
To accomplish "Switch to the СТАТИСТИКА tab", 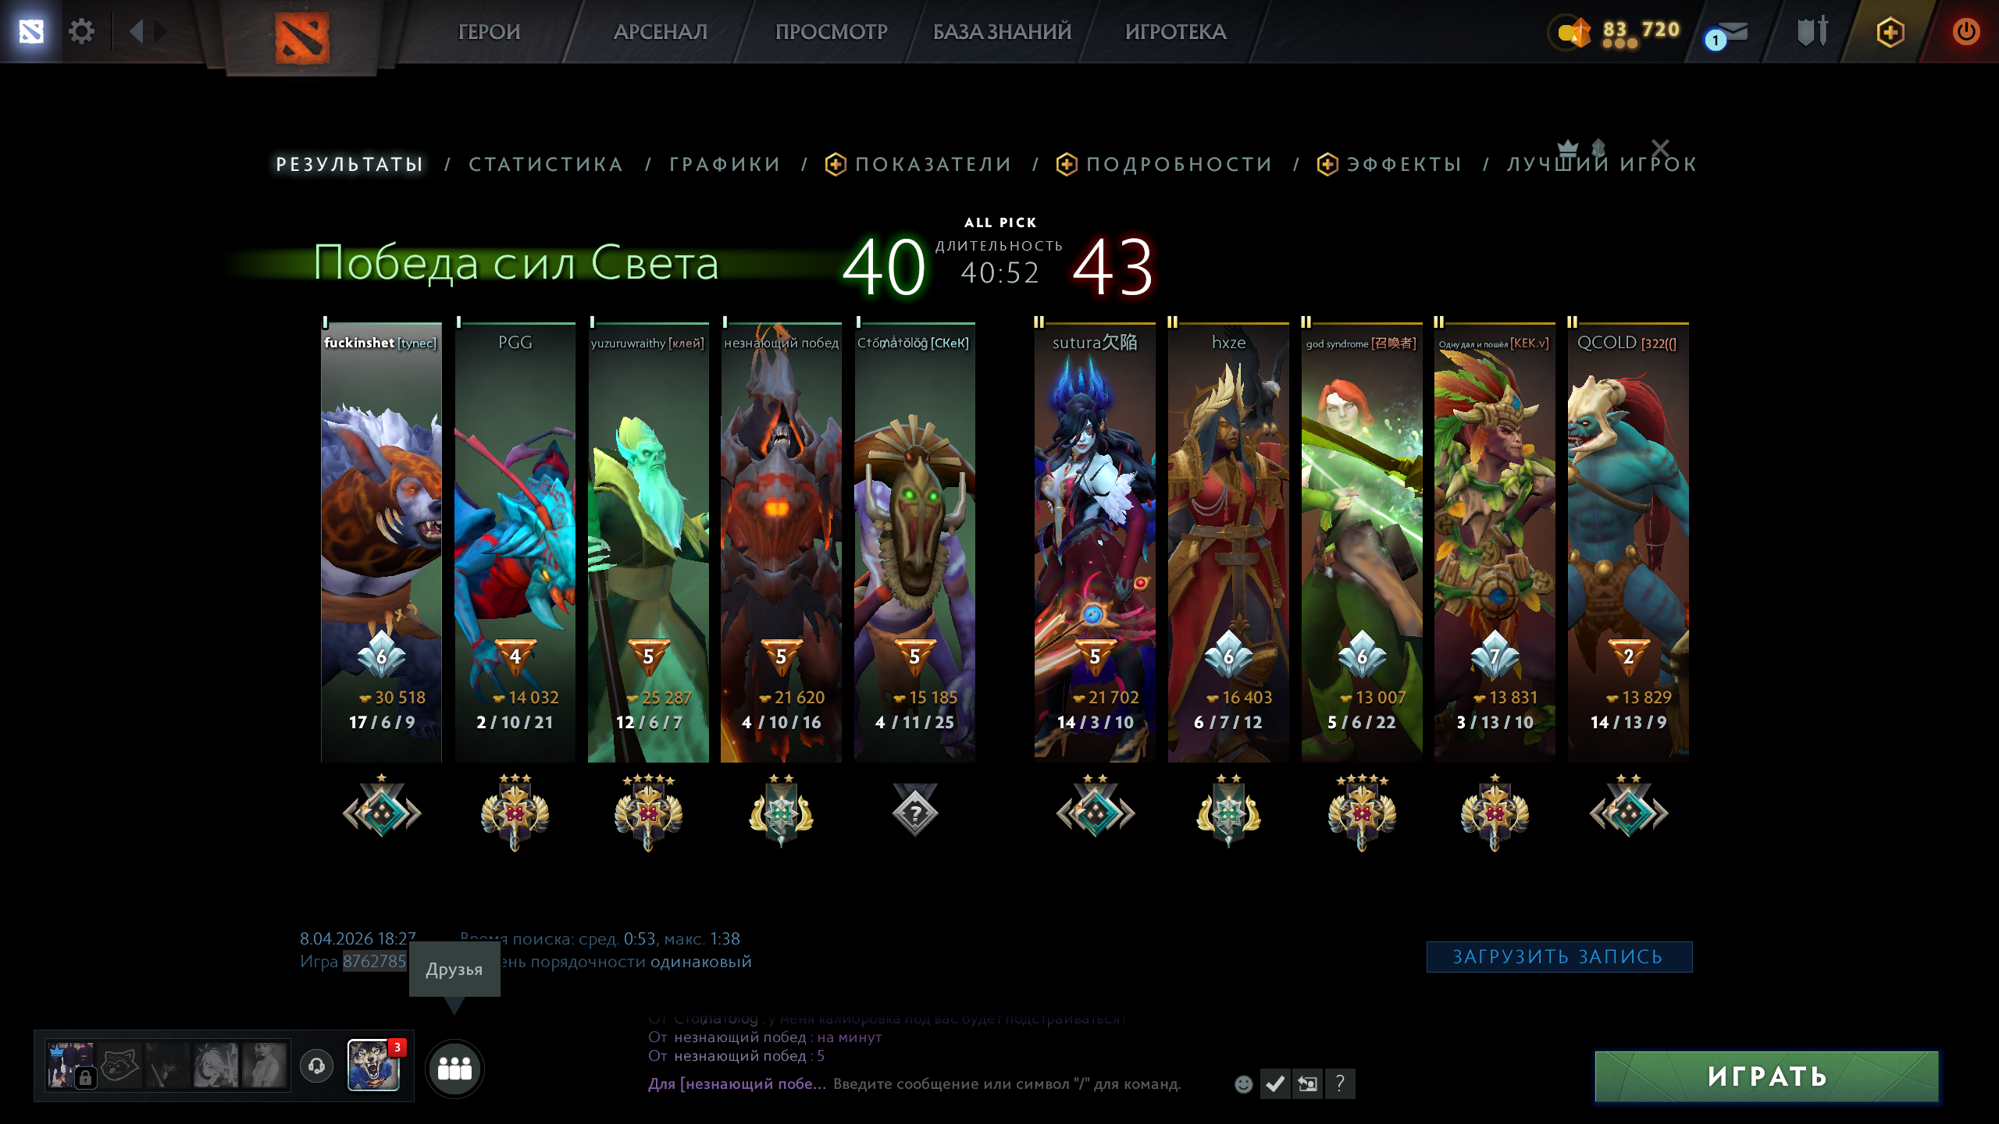I will coord(546,164).
